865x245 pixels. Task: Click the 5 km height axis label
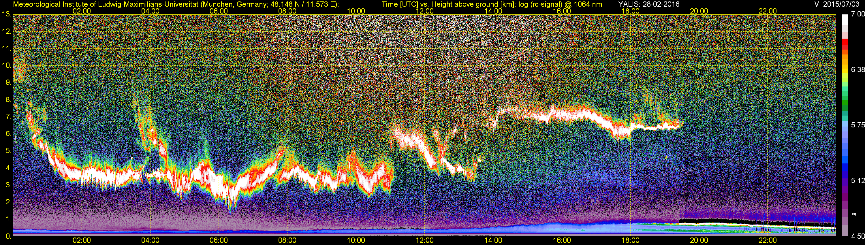tap(8, 151)
